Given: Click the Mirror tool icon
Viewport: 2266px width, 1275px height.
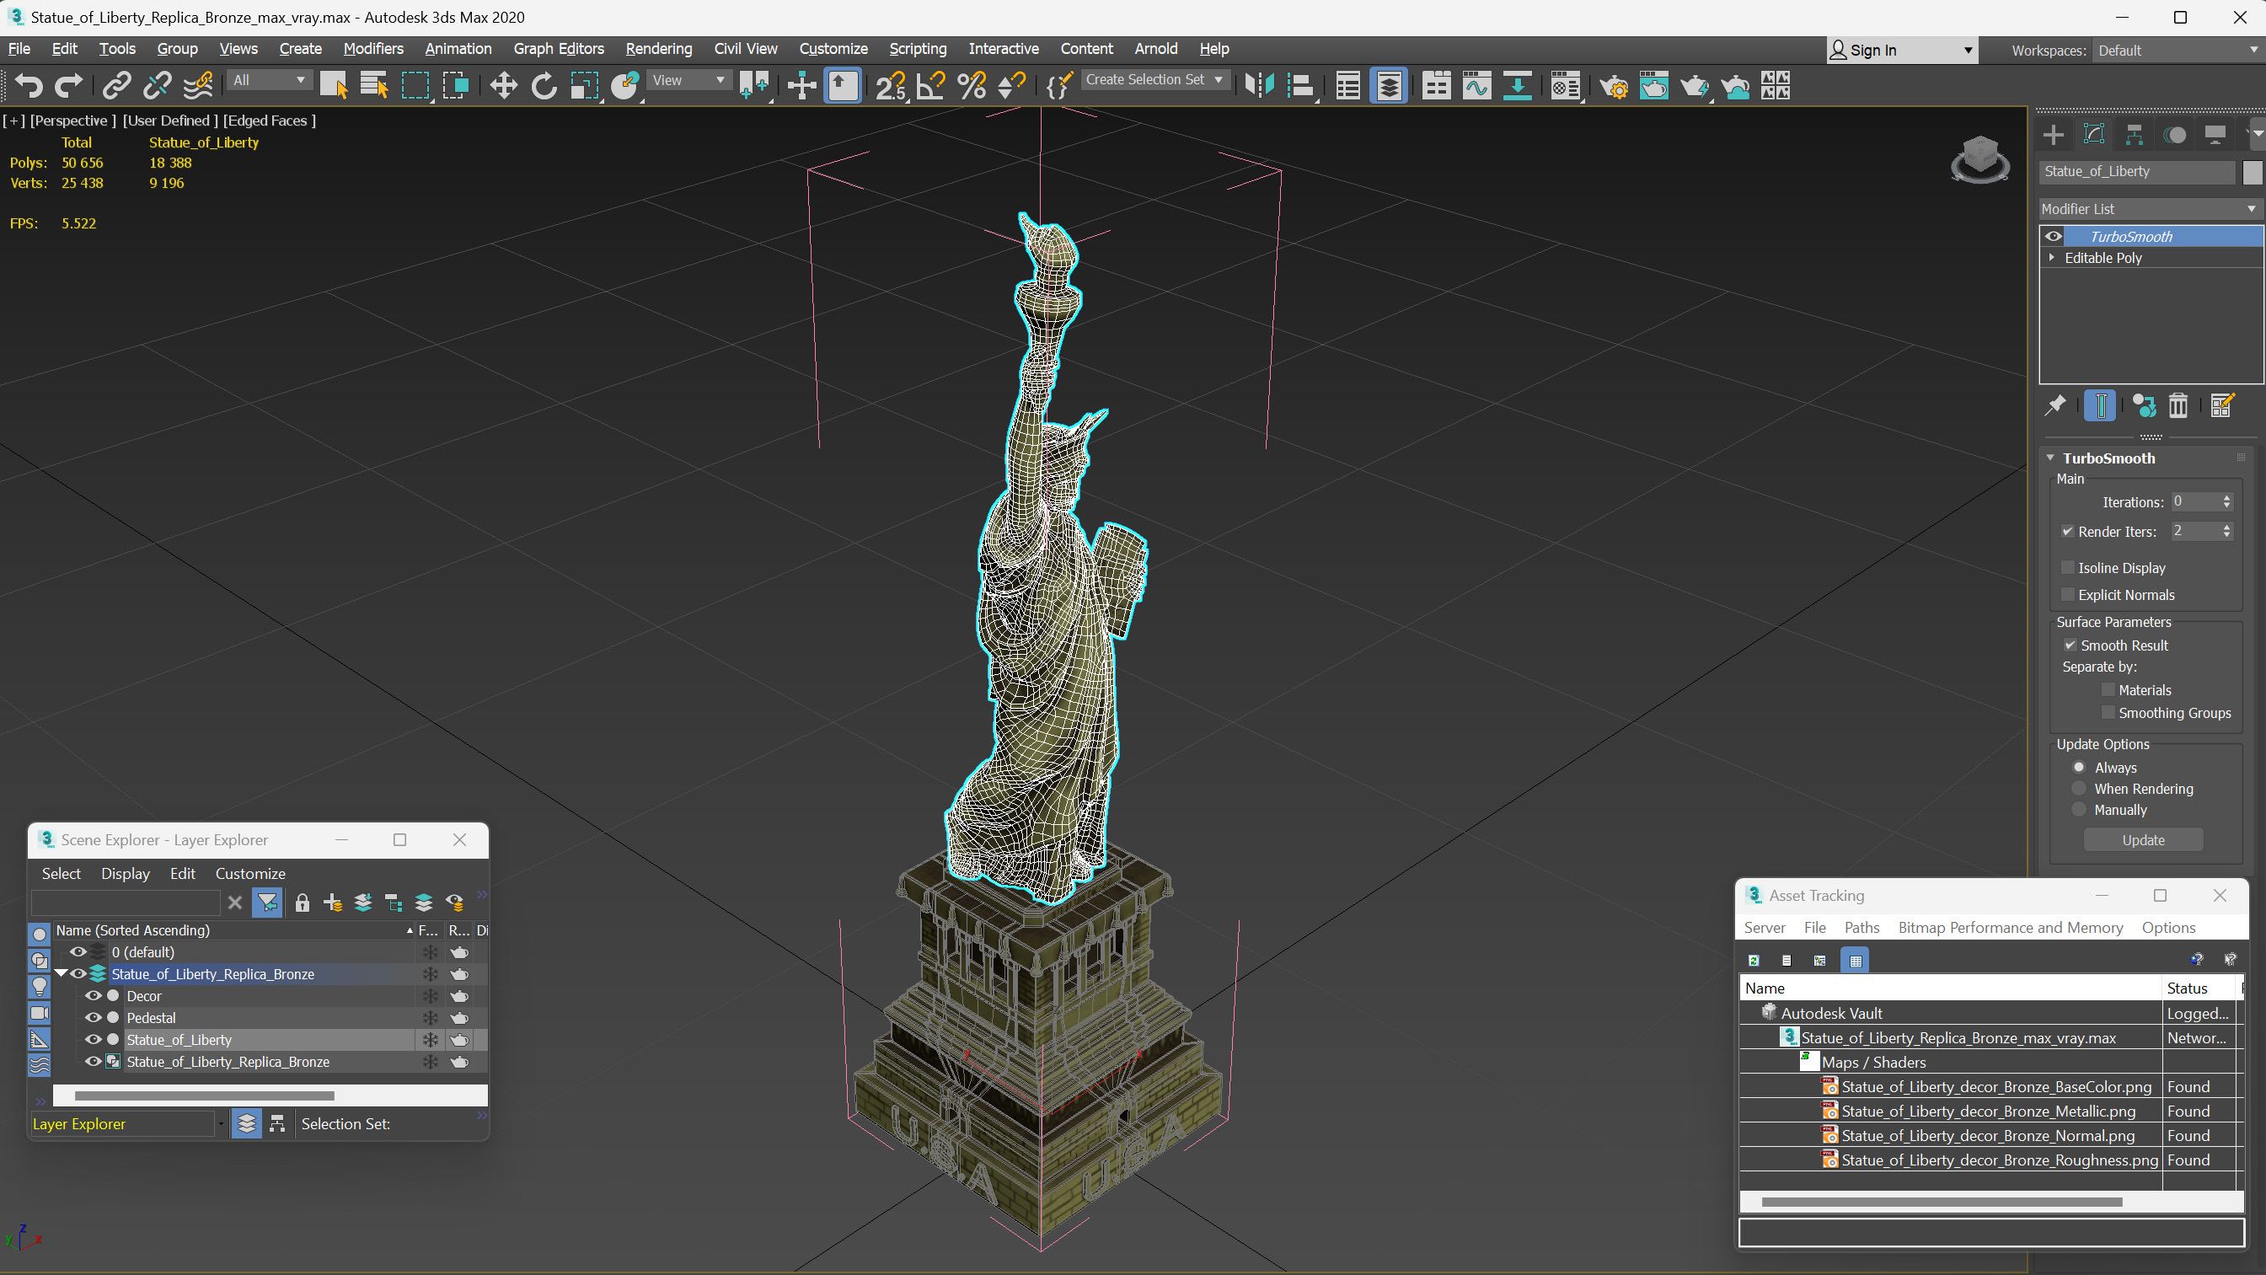Looking at the screenshot, I should point(1260,85).
